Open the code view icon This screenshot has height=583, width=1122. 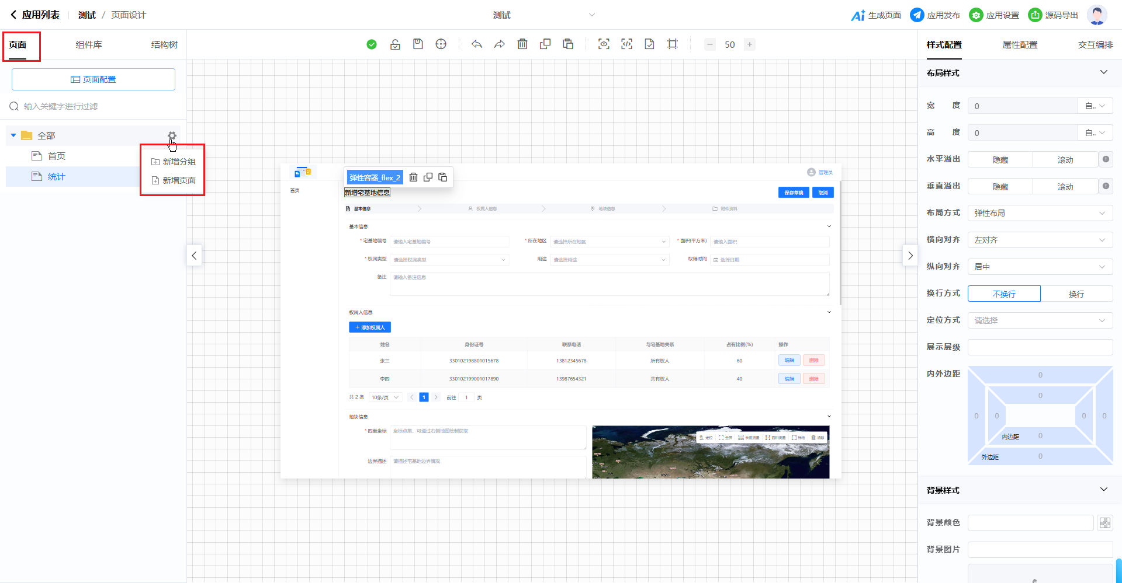point(626,44)
